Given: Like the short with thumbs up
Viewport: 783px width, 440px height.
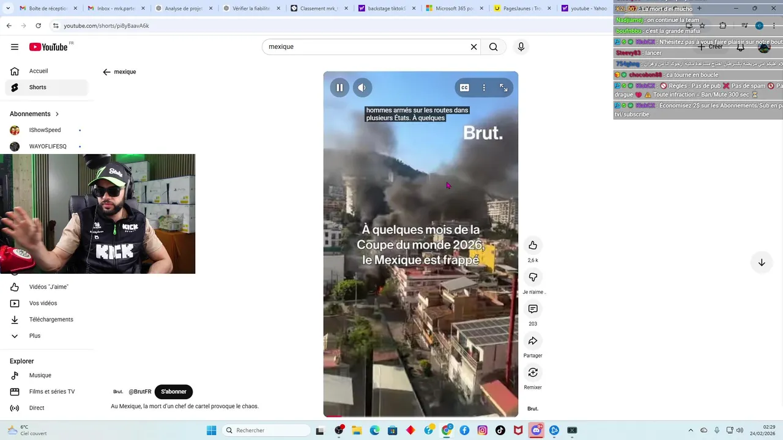Looking at the screenshot, I should (x=533, y=245).
